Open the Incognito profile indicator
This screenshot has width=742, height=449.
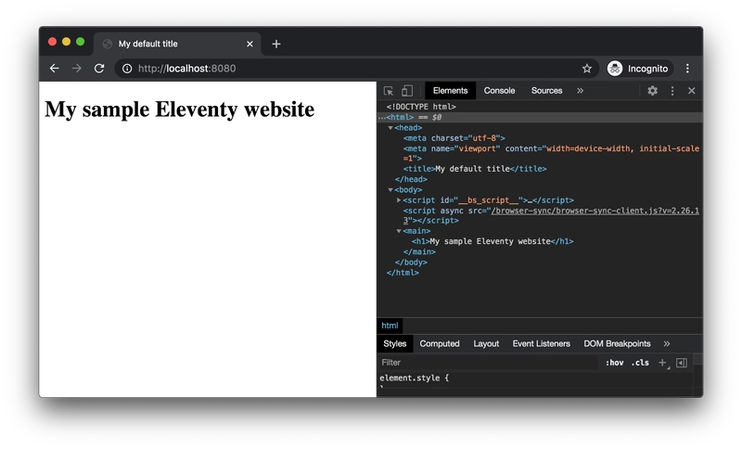pyautogui.click(x=639, y=69)
